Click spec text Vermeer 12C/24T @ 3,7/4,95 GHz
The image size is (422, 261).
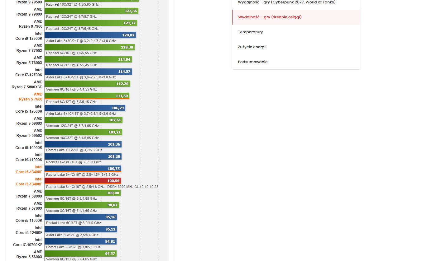[x=72, y=126]
